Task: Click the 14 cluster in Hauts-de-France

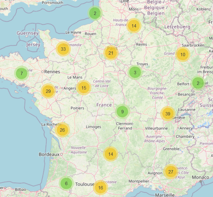Action: 134,26
